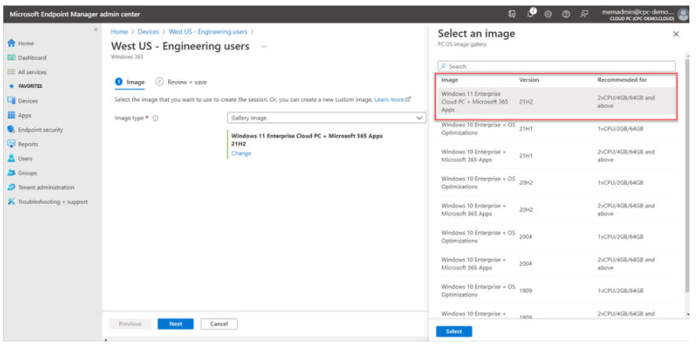This screenshot has width=697, height=346.
Task: Click the memadmin account avatar
Action: coord(683,14)
